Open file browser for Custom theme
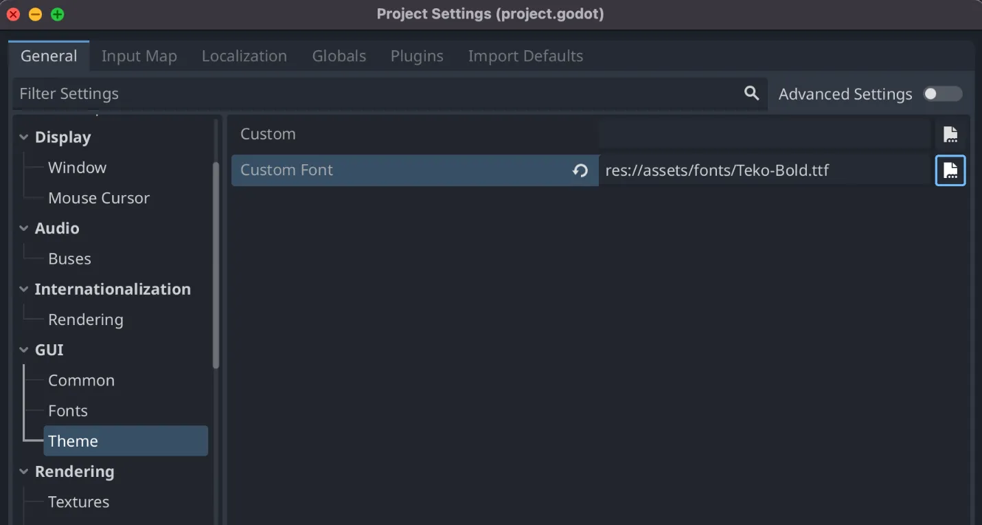The height and width of the screenshot is (525, 982). click(x=950, y=134)
